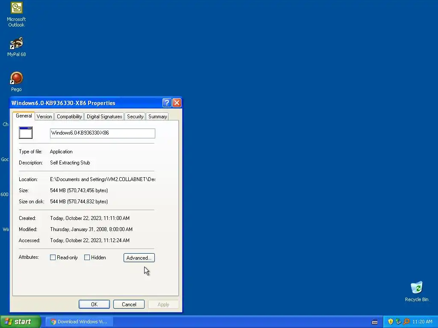Enable the Hidden attribute checkbox
The width and height of the screenshot is (438, 328).
(x=87, y=258)
